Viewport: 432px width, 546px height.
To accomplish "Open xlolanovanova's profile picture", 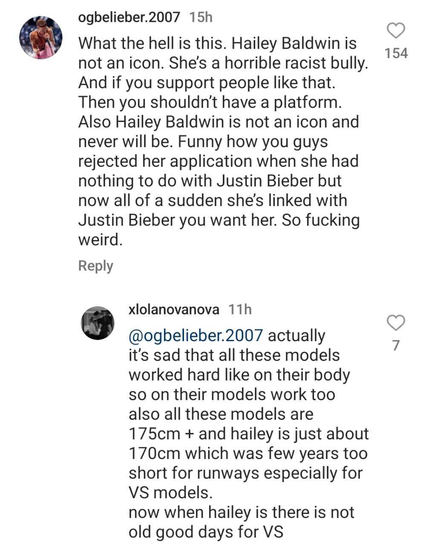I will (x=98, y=323).
